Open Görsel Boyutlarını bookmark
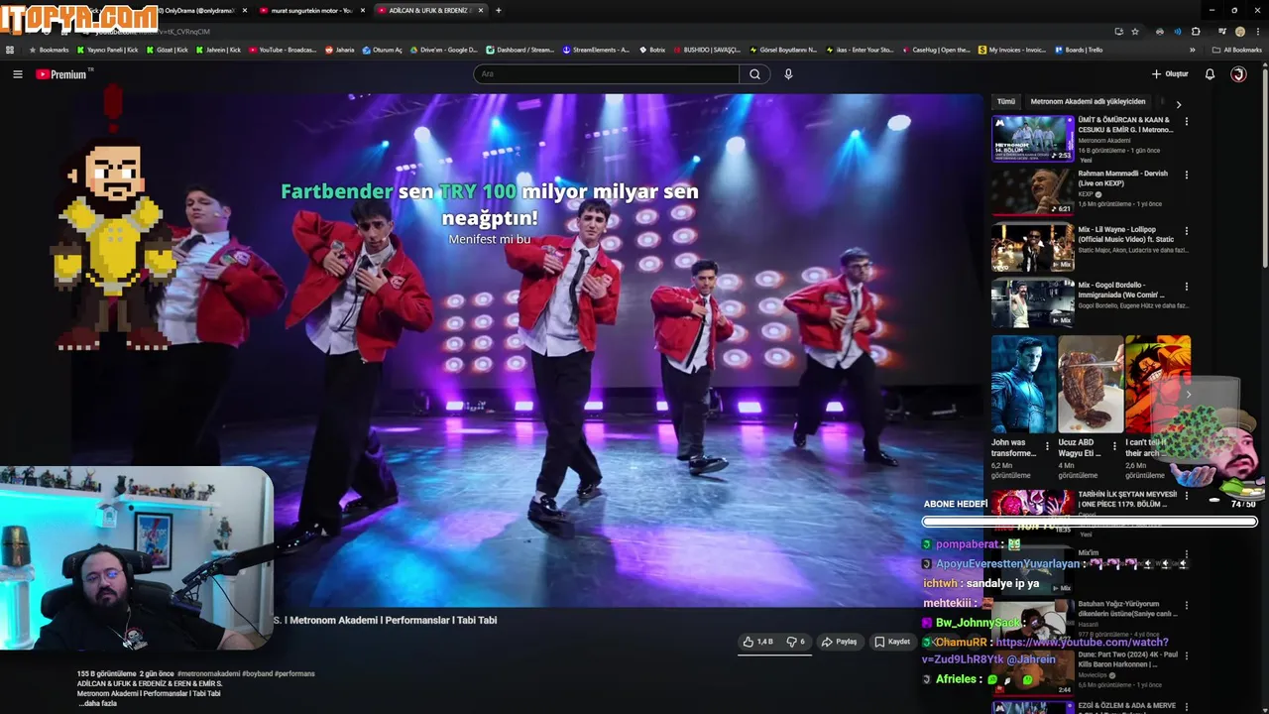Image resolution: width=1269 pixels, height=714 pixels. click(x=784, y=50)
